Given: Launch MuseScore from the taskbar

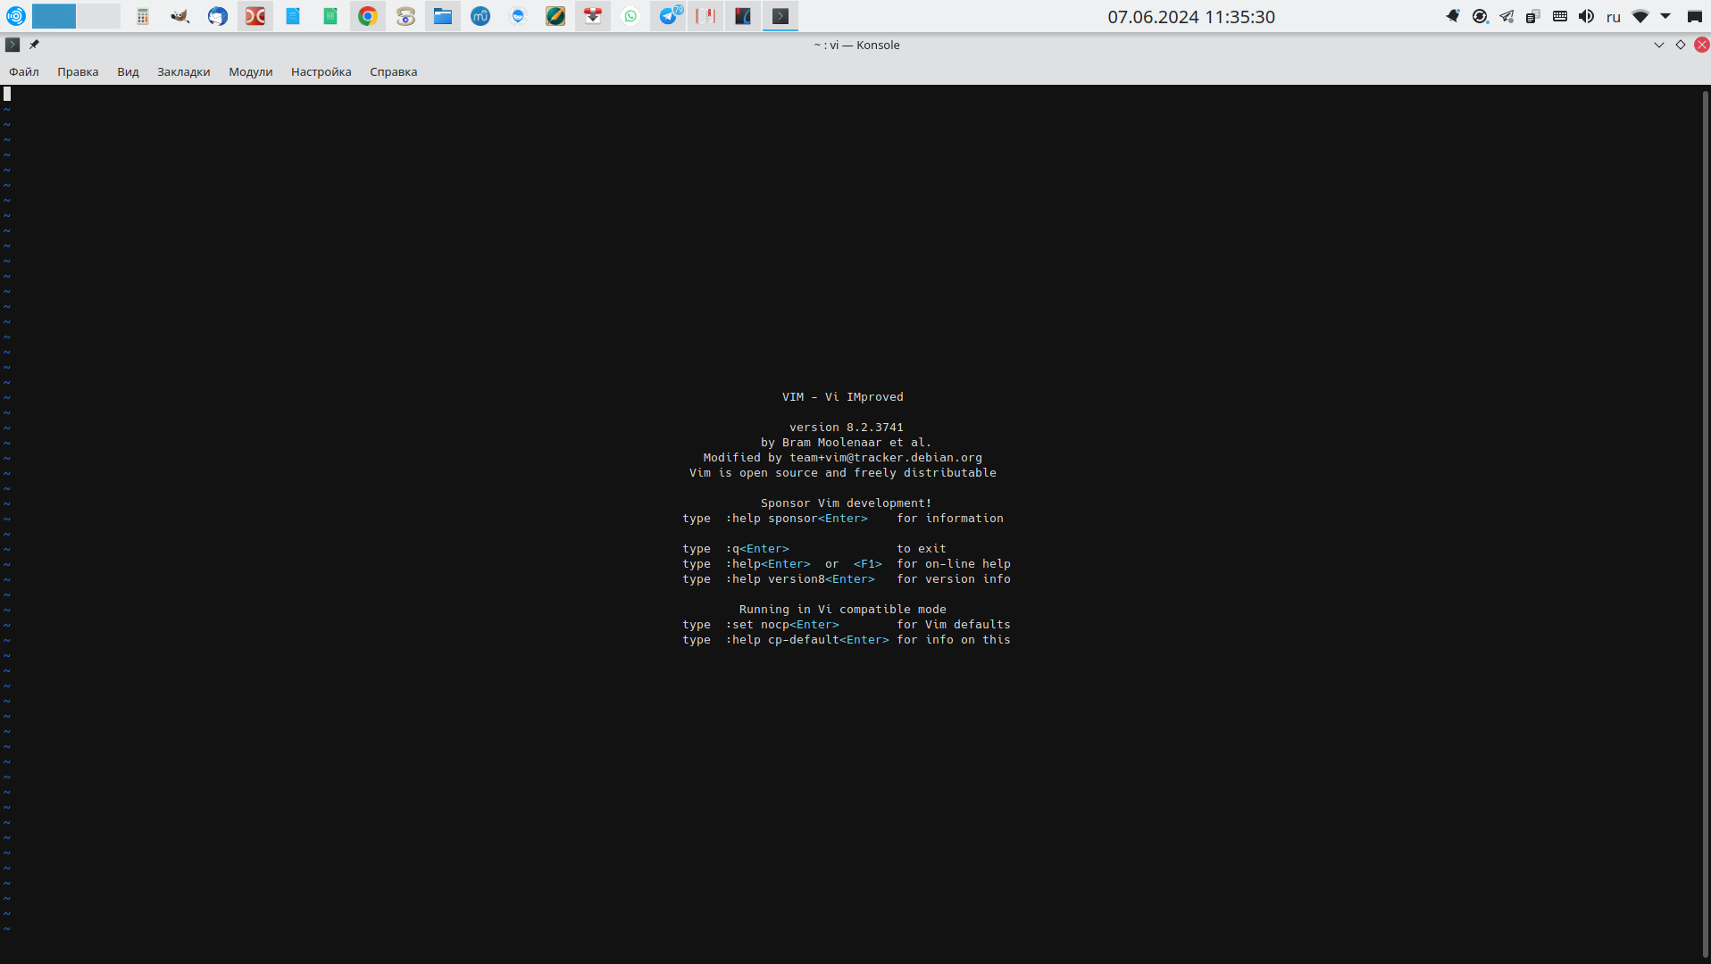Looking at the screenshot, I should [x=480, y=16].
